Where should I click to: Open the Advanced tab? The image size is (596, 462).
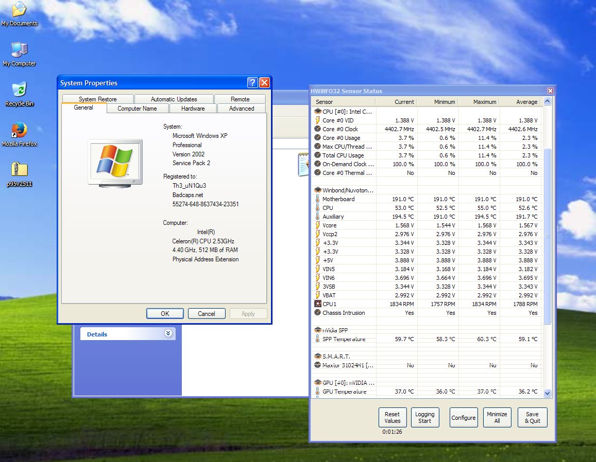pos(242,108)
